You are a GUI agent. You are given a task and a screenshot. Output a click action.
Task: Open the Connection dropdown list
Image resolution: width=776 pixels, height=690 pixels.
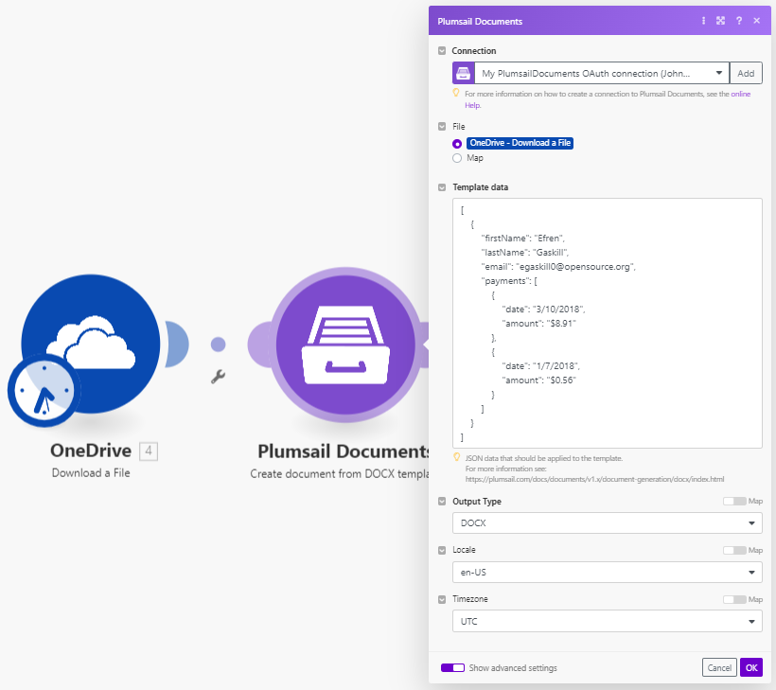point(601,73)
